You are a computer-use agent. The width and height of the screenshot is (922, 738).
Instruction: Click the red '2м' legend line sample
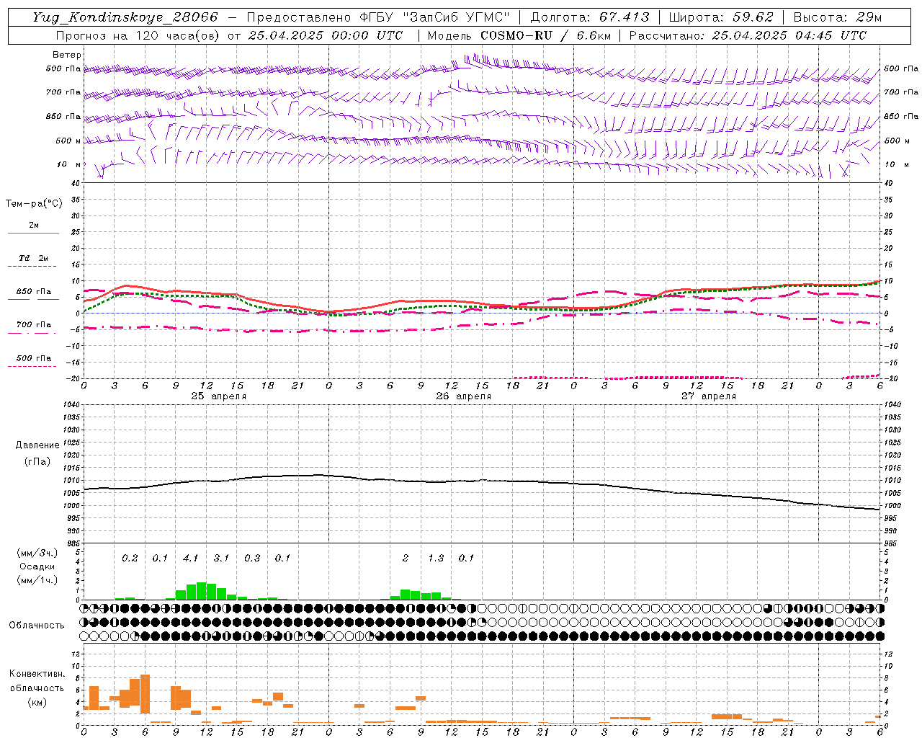(33, 234)
